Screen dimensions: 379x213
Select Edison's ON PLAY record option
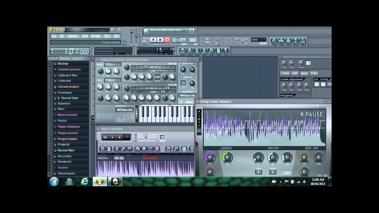146,138
